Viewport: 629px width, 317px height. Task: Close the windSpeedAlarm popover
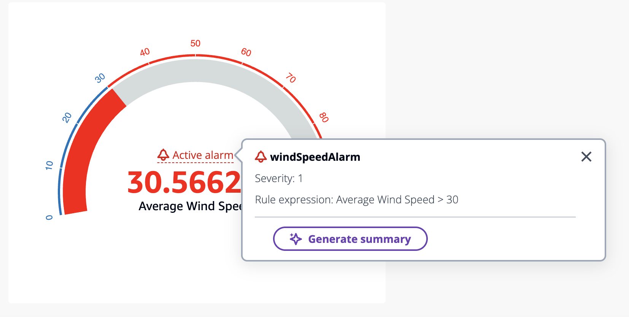click(x=586, y=157)
